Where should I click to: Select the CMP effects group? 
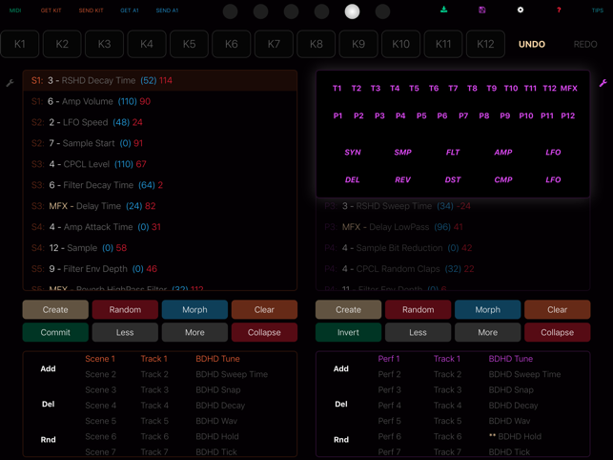[503, 179]
